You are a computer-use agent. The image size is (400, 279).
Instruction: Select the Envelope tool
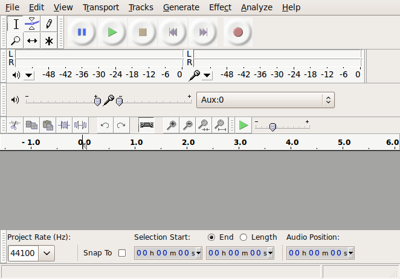click(32, 24)
